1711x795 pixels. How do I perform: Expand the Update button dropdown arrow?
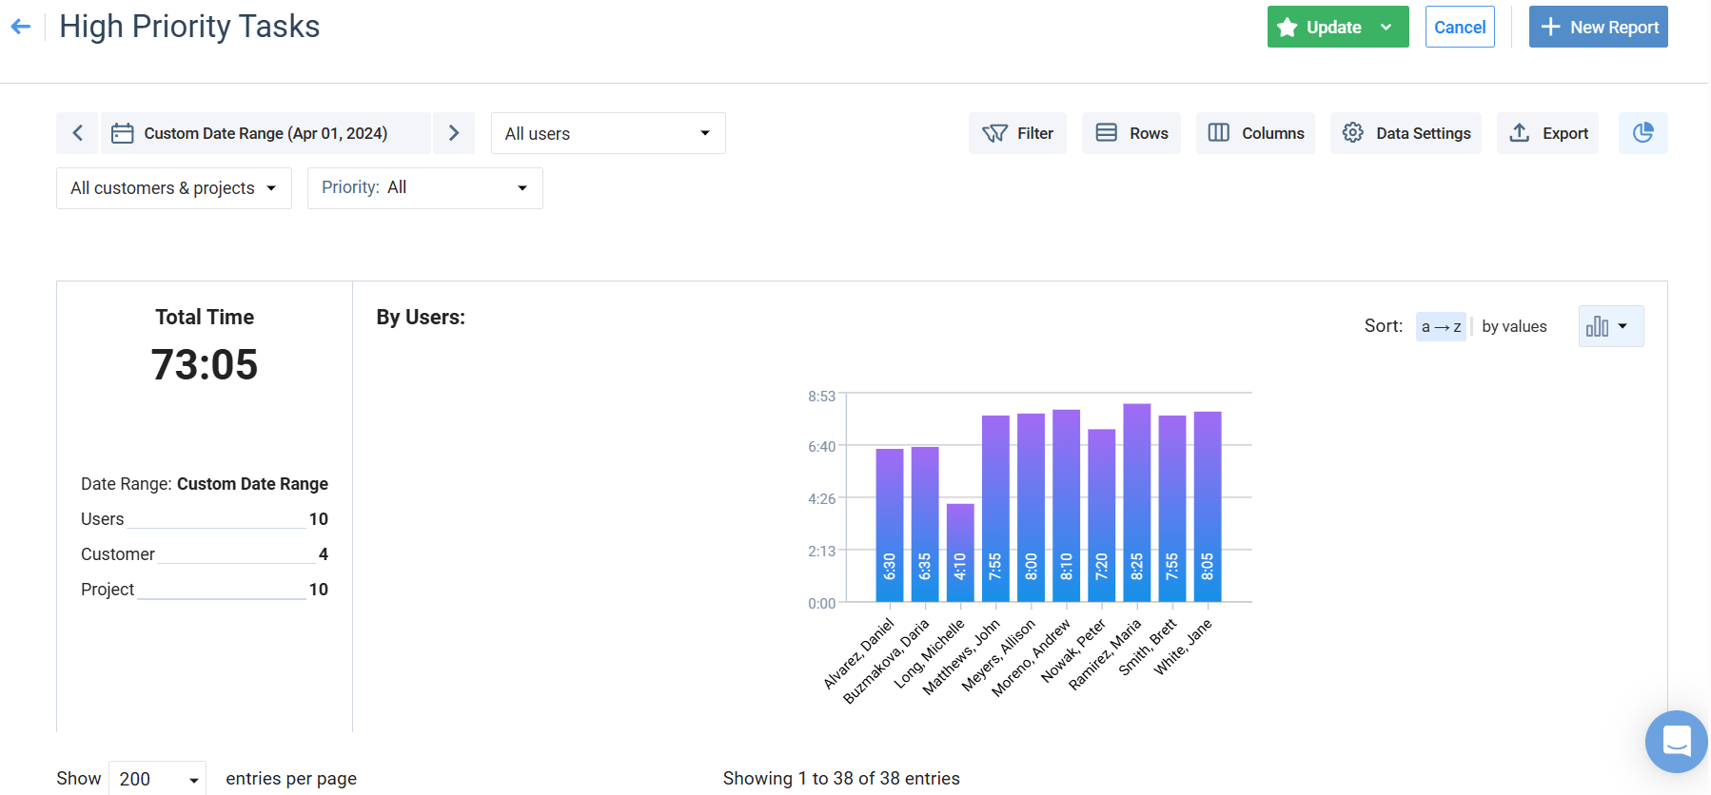click(1386, 28)
